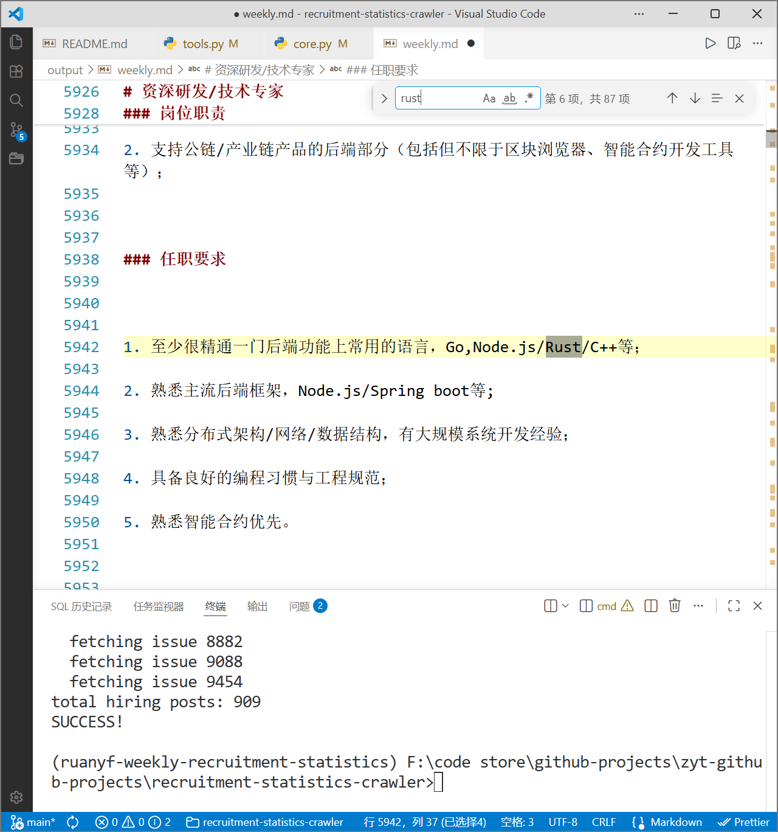Screen dimensions: 778x832
Task: Expand the replace field chevron
Action: click(x=384, y=98)
